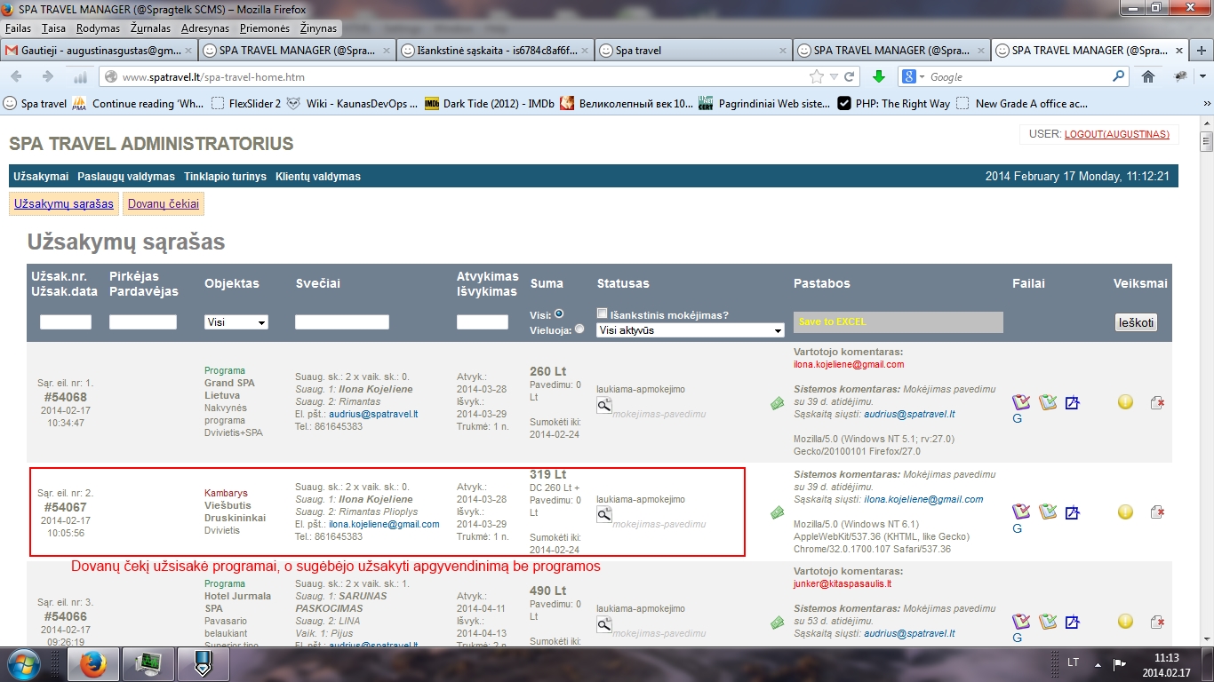
Task: Click the green Downloads arrow in Firefox toolbar
Action: 879,77
